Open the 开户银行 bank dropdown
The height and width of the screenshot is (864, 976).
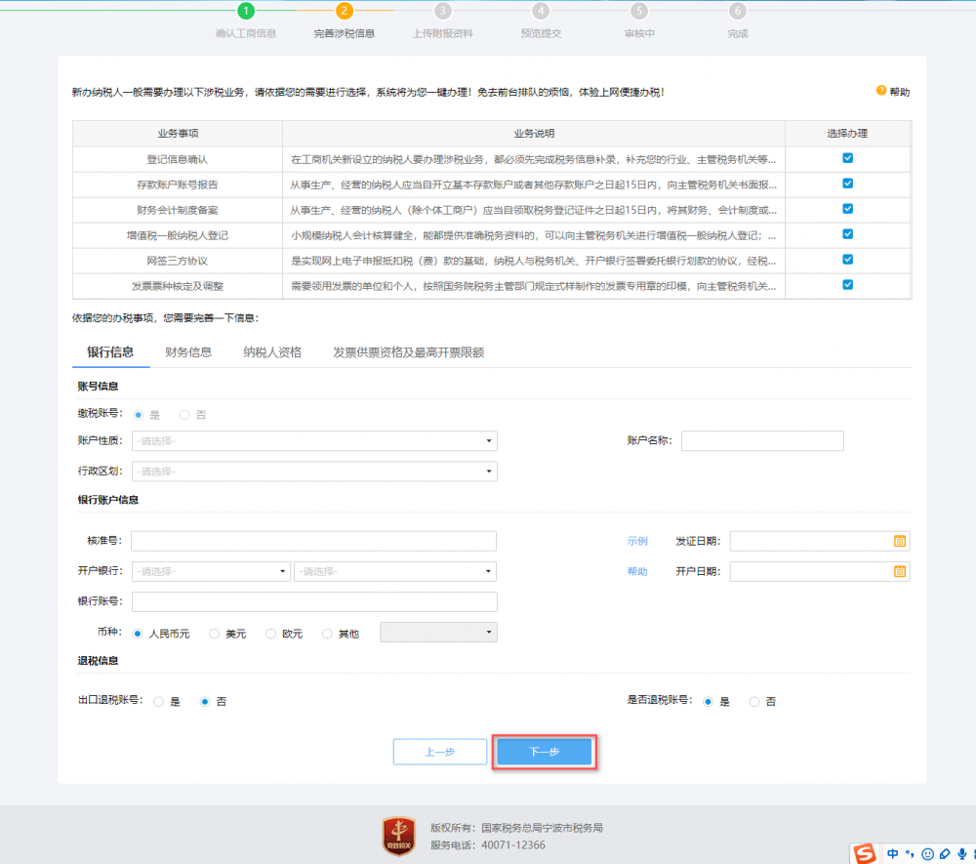[211, 571]
